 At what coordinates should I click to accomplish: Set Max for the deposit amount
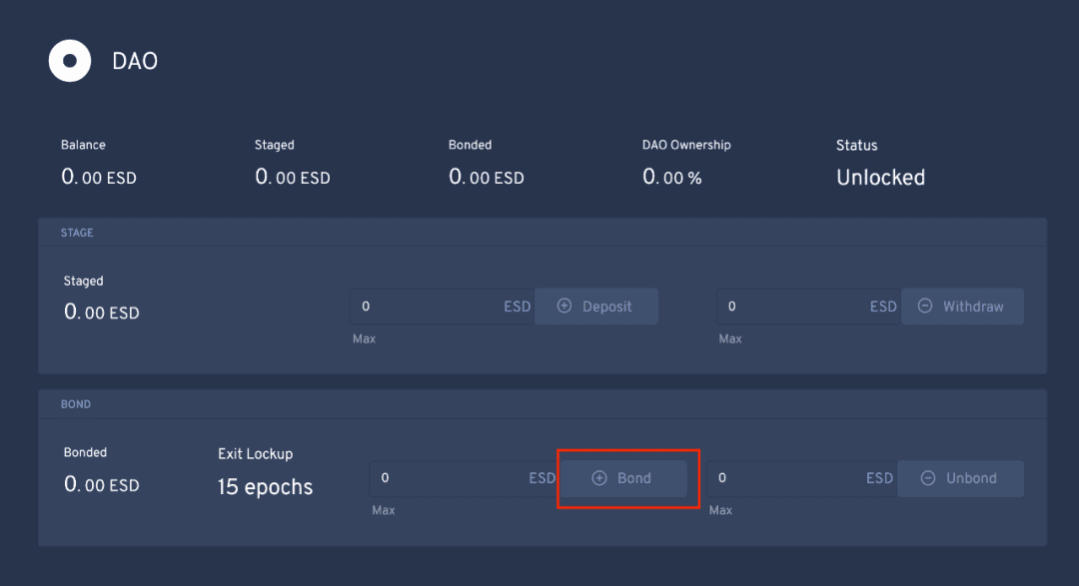tap(364, 339)
